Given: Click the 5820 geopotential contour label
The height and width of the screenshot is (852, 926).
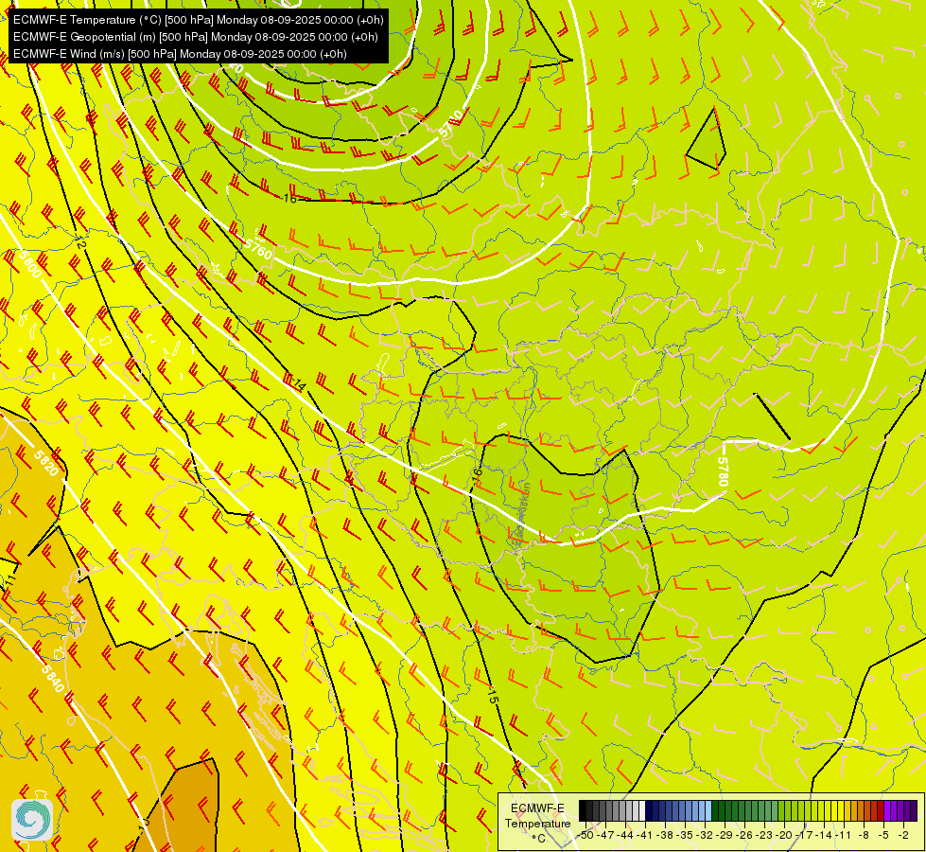Looking at the screenshot, I should coord(46,463).
